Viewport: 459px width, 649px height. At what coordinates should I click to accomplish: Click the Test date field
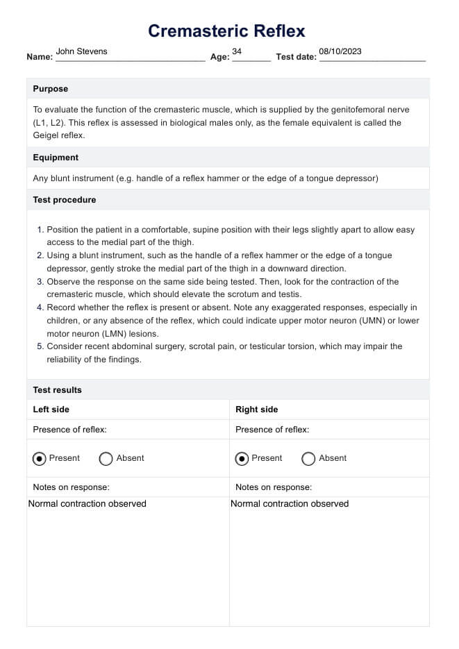point(372,56)
